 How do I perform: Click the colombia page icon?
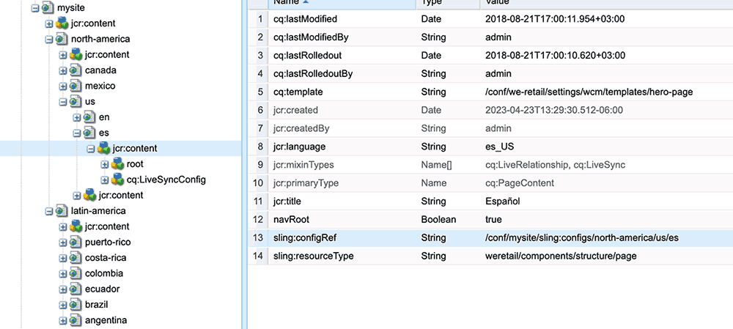coord(75,273)
